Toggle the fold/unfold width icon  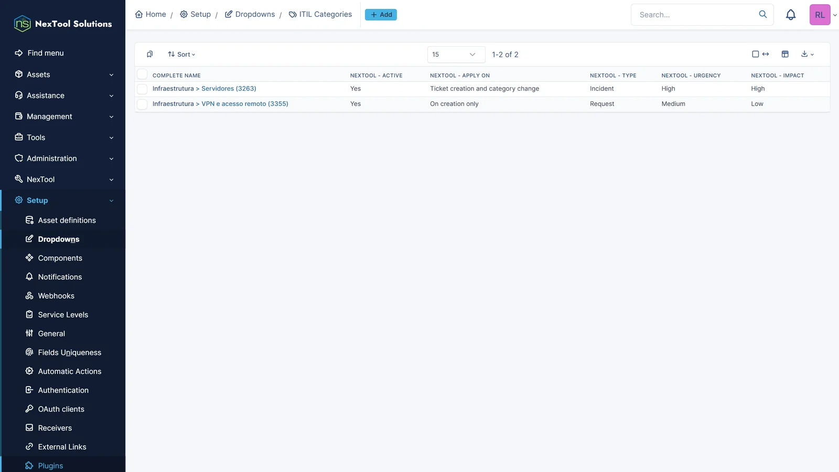pyautogui.click(x=760, y=54)
